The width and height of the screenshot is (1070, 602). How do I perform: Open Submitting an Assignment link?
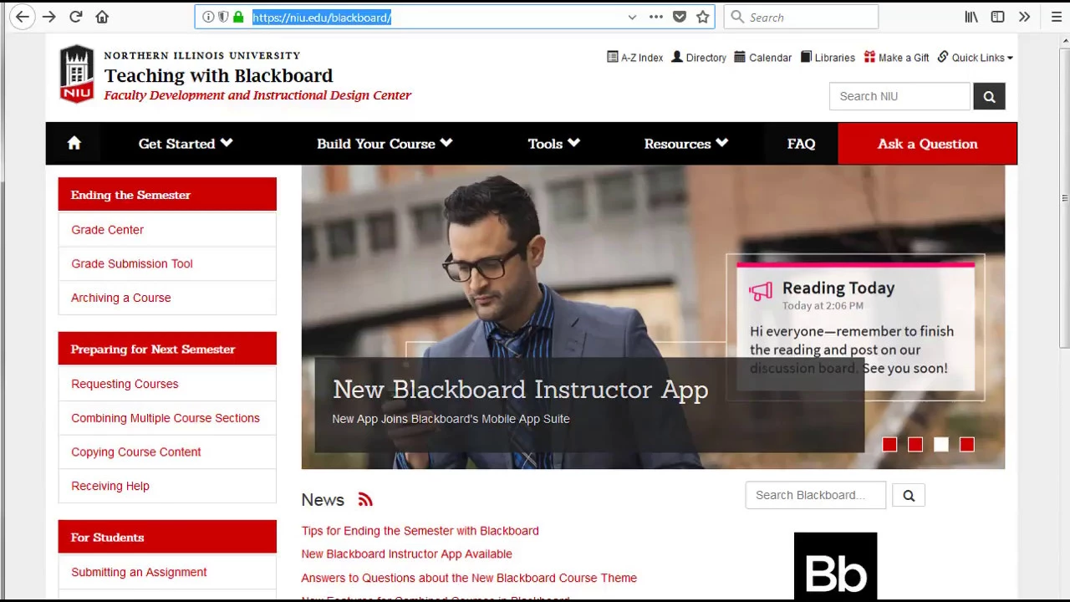point(139,572)
